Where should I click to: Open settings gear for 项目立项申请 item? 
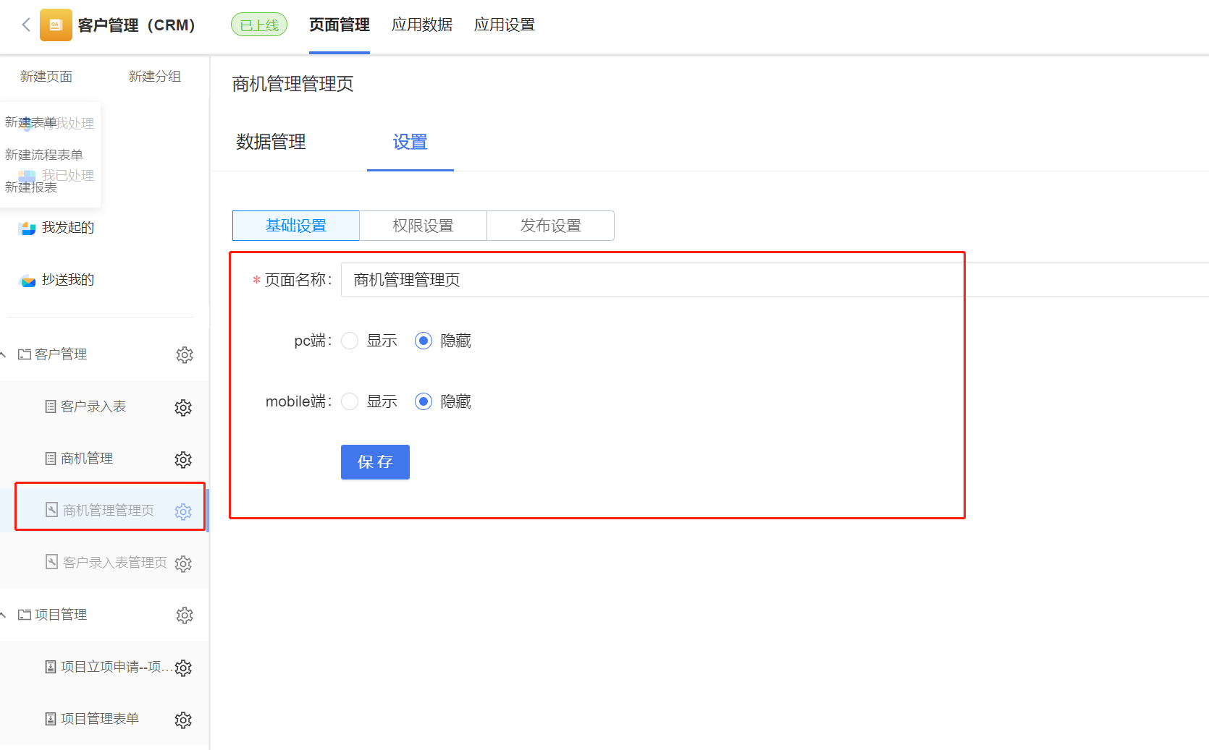pyautogui.click(x=183, y=668)
